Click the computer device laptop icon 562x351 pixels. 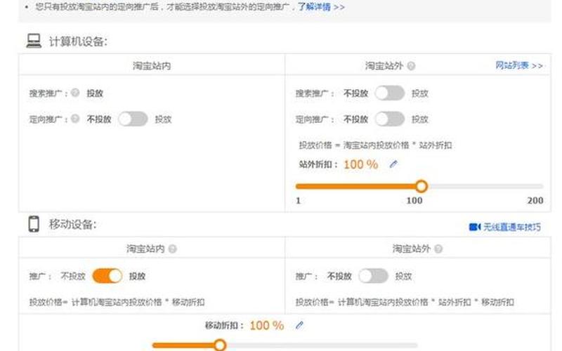coord(34,41)
